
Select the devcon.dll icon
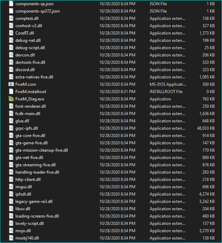tap(11, 55)
